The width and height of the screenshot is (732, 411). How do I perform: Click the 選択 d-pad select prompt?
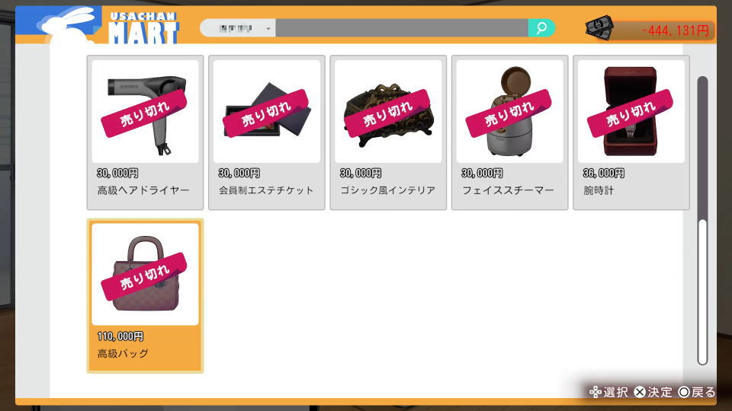coord(608,393)
